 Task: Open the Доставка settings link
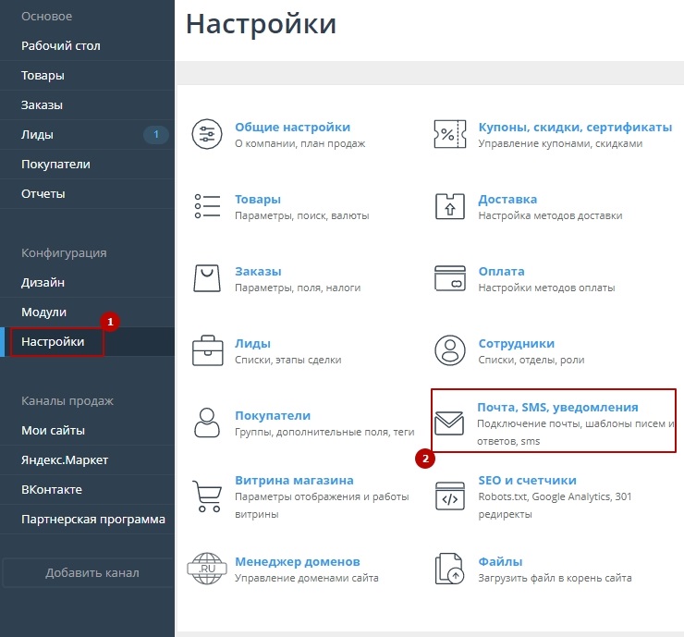point(507,199)
